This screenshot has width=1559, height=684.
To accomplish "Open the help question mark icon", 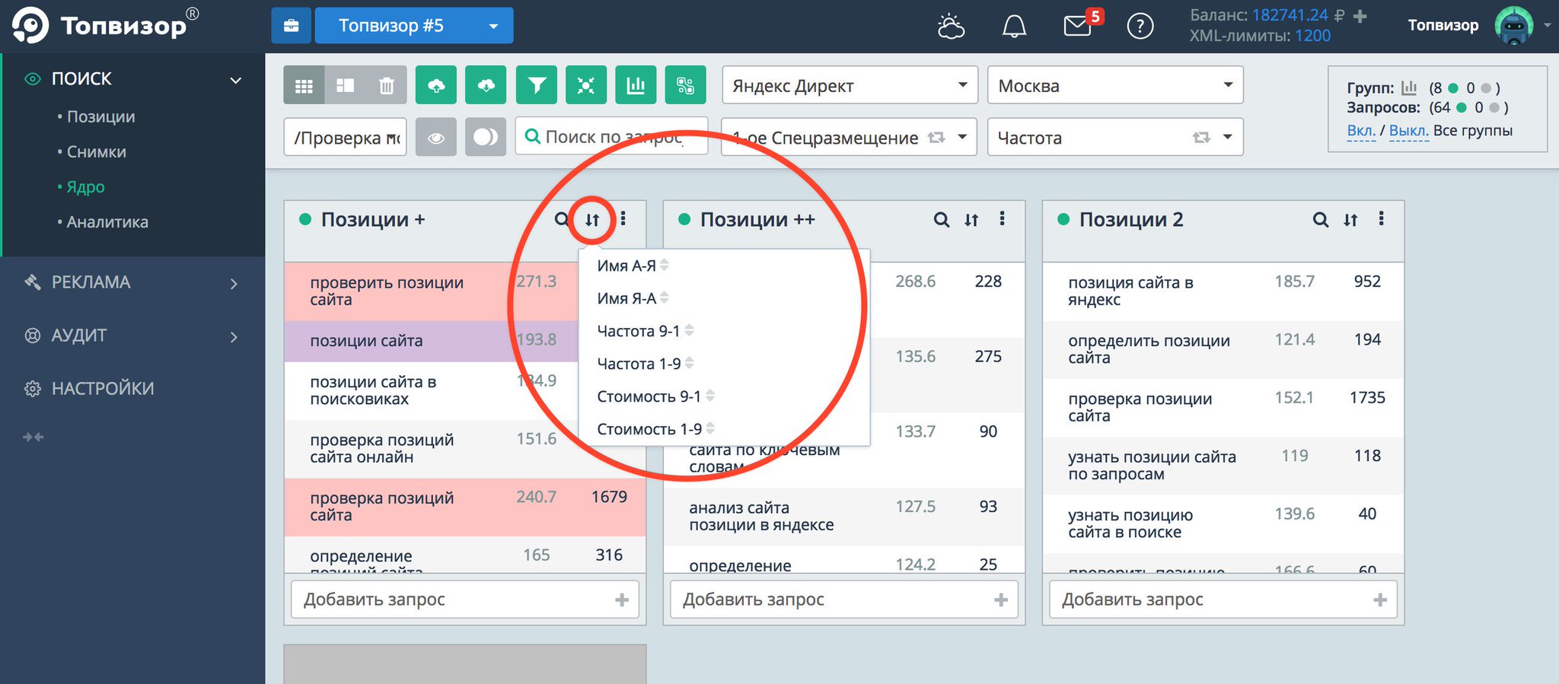I will coord(1140,27).
